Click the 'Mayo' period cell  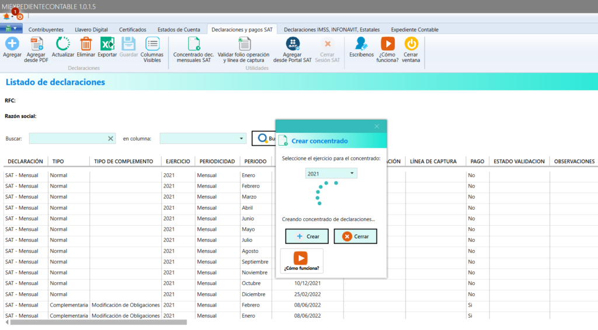click(x=248, y=229)
